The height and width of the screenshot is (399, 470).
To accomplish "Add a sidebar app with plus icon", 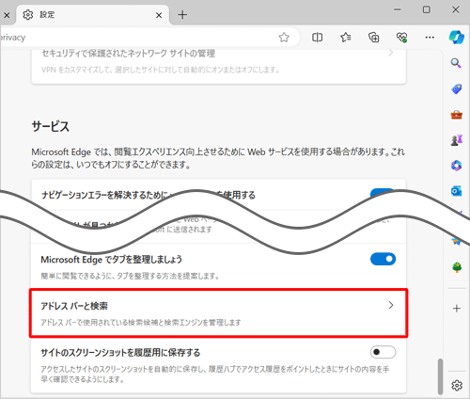I will click(x=457, y=309).
